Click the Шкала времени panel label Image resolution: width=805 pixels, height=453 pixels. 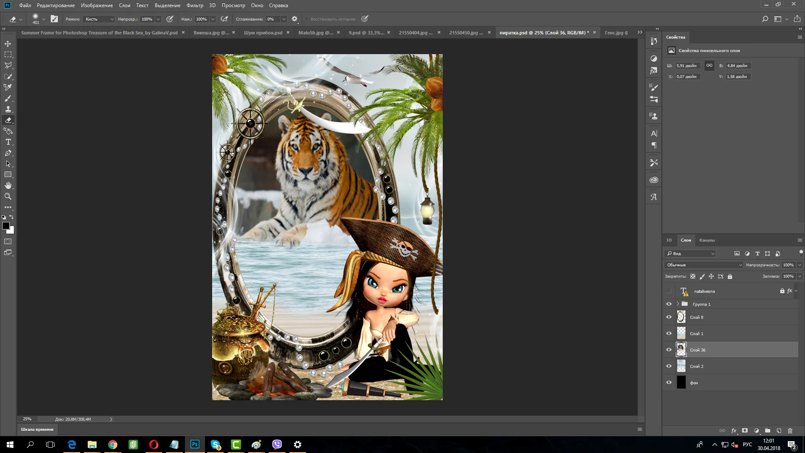pyautogui.click(x=37, y=430)
